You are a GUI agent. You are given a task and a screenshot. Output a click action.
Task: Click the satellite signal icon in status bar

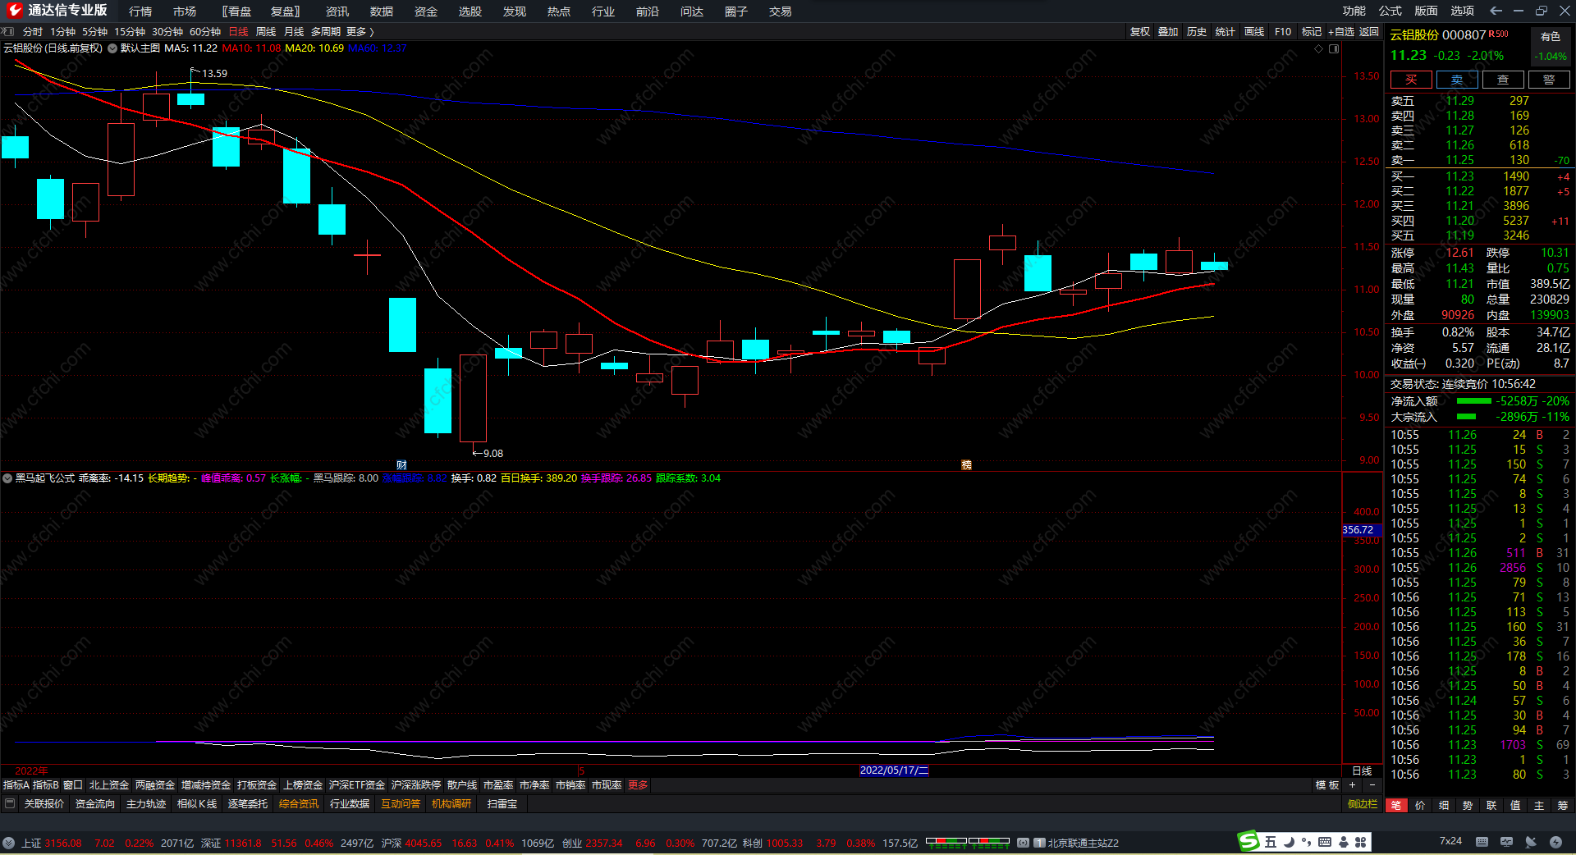tap(1531, 842)
